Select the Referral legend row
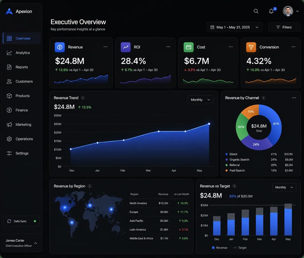 [x=259, y=165]
